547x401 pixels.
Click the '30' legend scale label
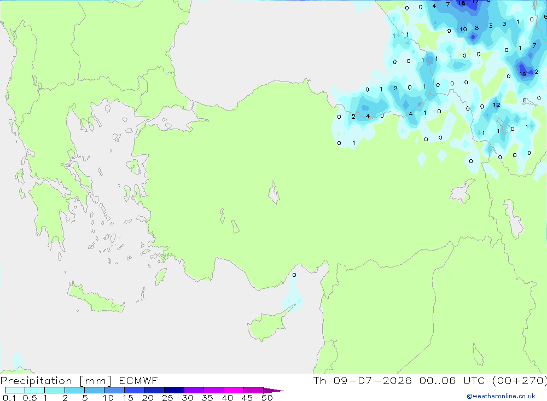(x=187, y=398)
